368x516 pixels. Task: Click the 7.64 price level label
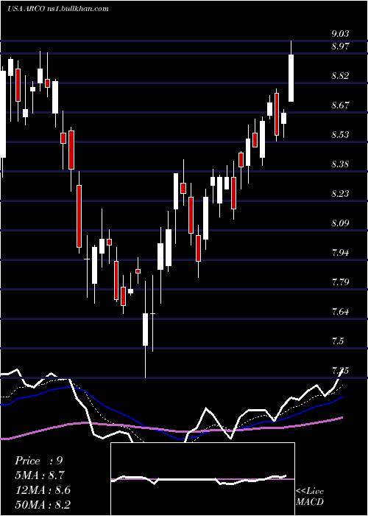(x=340, y=312)
